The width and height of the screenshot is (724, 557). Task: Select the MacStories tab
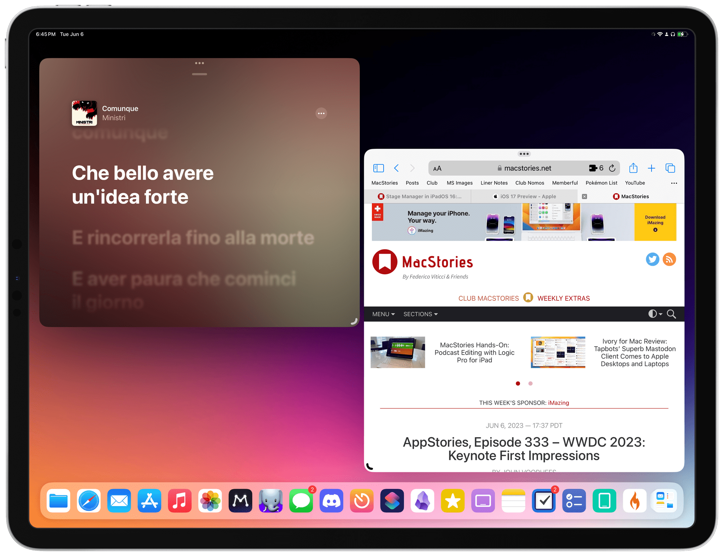[x=631, y=197]
